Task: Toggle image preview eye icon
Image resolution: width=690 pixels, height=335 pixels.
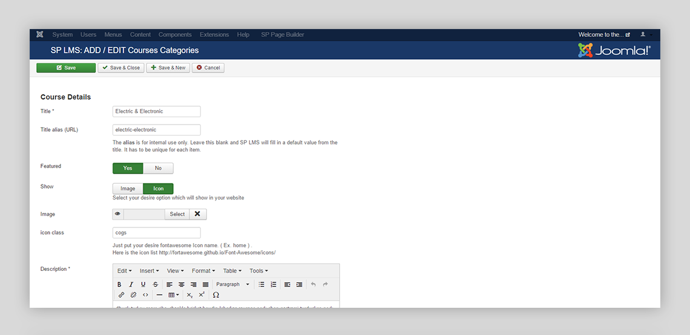Action: pyautogui.click(x=117, y=214)
